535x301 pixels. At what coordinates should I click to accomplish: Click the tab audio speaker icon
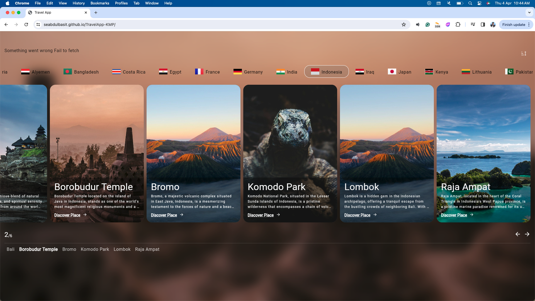point(418,25)
